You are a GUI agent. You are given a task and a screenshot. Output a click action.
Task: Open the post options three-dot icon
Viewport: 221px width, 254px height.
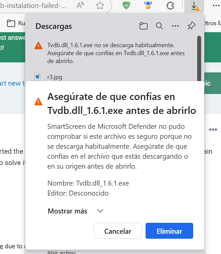click(213, 129)
